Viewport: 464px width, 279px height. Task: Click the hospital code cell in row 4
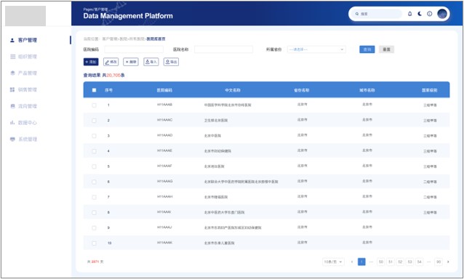pyautogui.click(x=164, y=150)
